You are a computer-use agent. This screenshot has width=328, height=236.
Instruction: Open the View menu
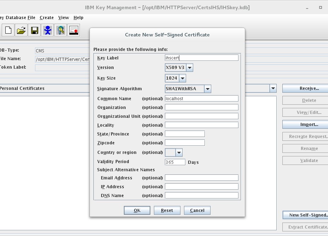point(64,18)
